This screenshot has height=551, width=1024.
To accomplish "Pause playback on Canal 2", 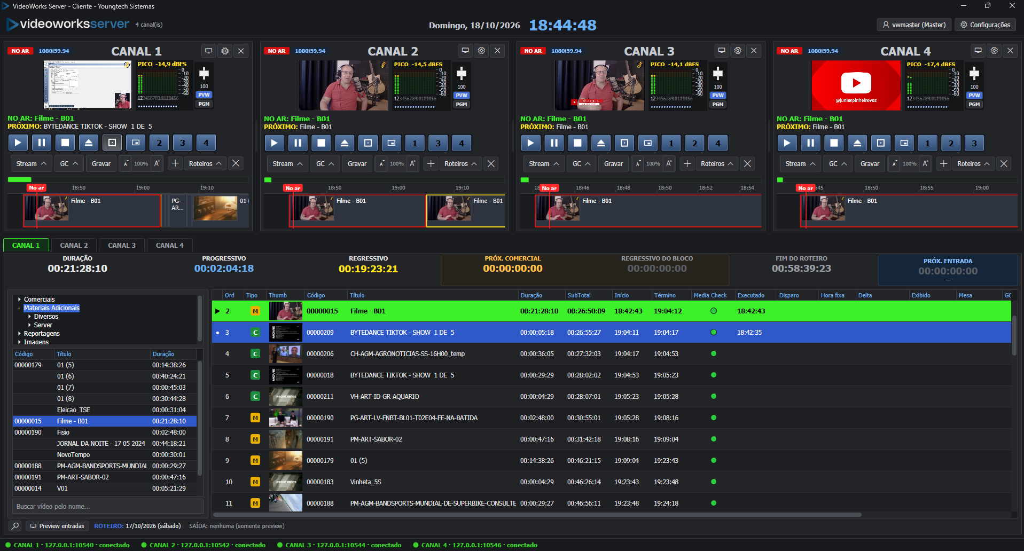I will click(x=298, y=143).
